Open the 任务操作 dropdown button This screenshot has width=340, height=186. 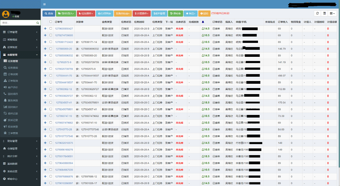pyautogui.click(x=86, y=13)
